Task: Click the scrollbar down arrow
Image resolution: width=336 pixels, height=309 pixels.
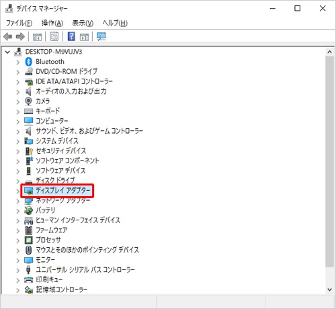Action: click(329, 290)
